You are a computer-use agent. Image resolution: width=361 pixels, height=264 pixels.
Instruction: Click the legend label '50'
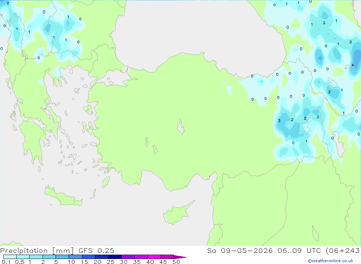pos(177,262)
